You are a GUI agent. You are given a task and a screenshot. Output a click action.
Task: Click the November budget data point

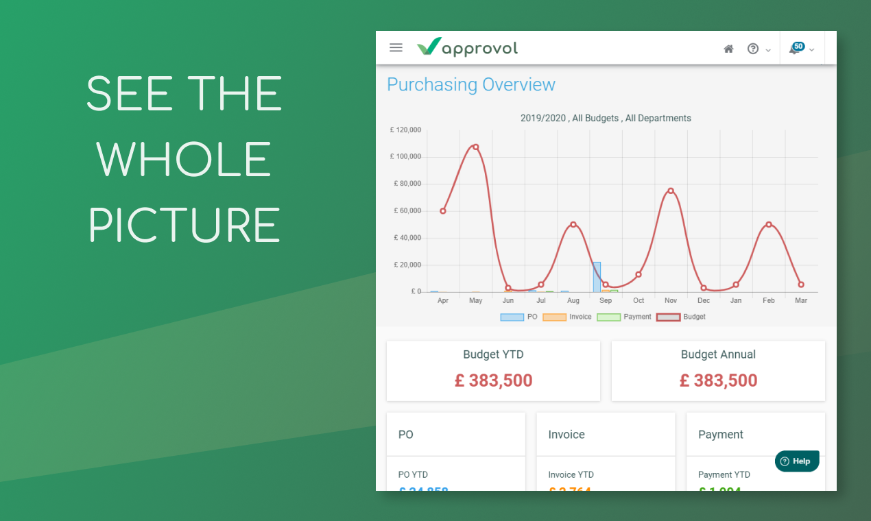(x=671, y=191)
